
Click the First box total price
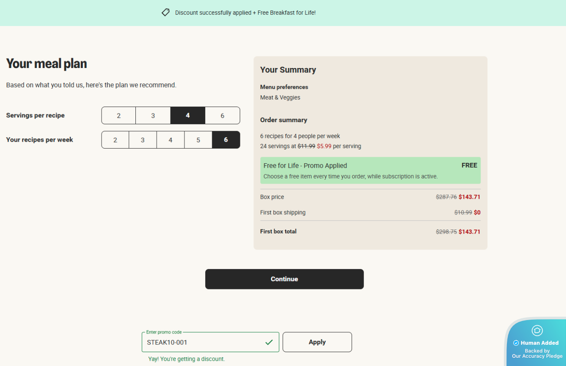pos(469,232)
